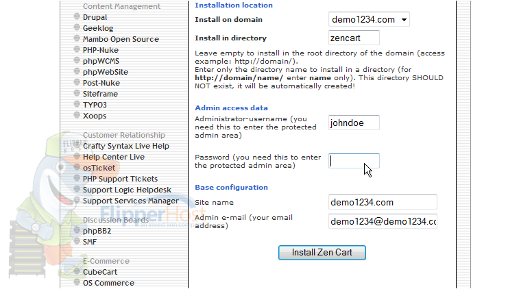Click the bullet icon beside phpBB2
This screenshot has width=532, height=289.
click(x=77, y=230)
